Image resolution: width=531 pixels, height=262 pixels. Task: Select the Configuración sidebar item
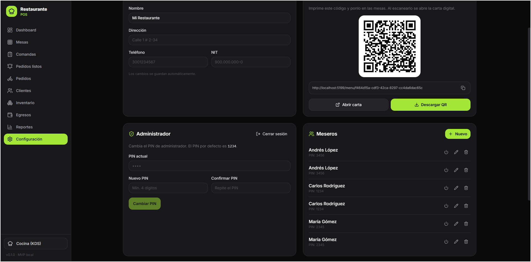(x=36, y=139)
